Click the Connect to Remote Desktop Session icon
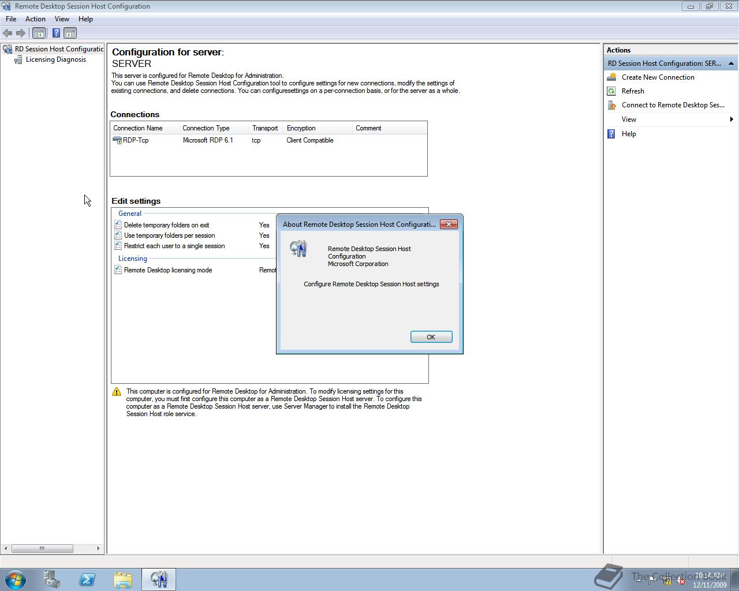Screen dimensions: 739x591 pyautogui.click(x=611, y=105)
